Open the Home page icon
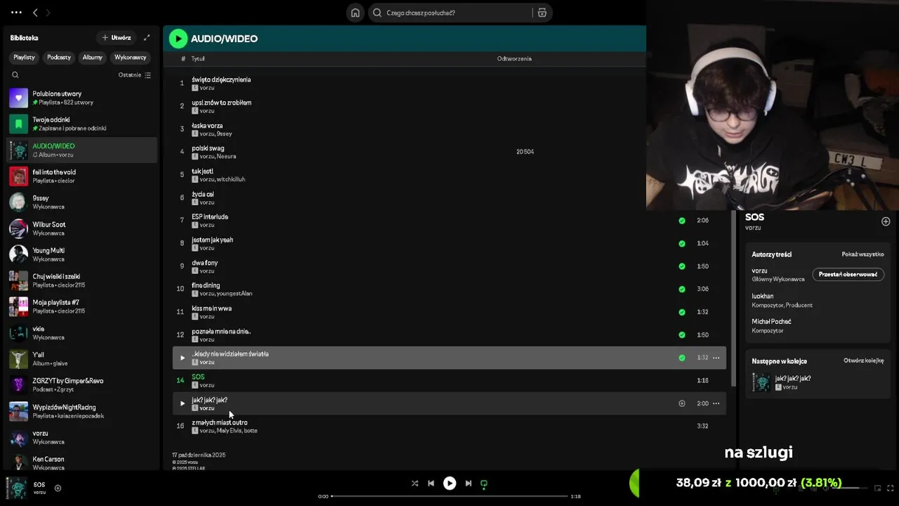899x506 pixels. (355, 13)
